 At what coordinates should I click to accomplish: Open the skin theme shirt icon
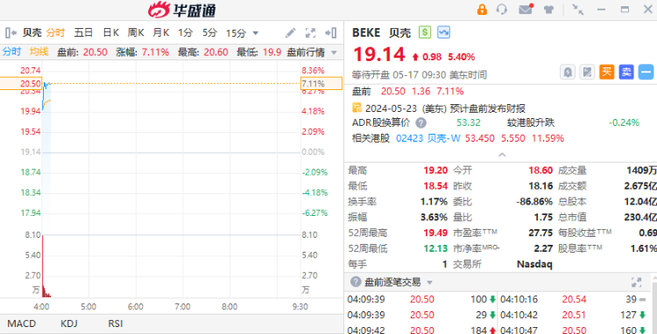548,10
